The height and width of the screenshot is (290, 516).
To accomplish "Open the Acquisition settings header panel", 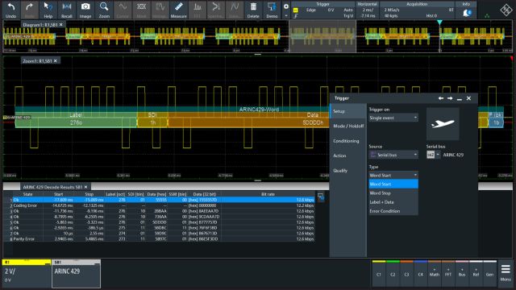I will pos(417,10).
